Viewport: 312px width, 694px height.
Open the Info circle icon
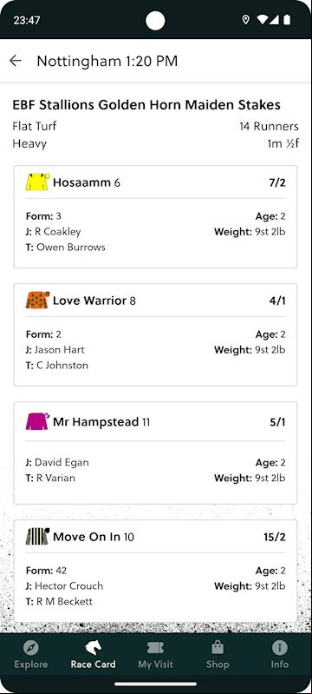coord(280,648)
